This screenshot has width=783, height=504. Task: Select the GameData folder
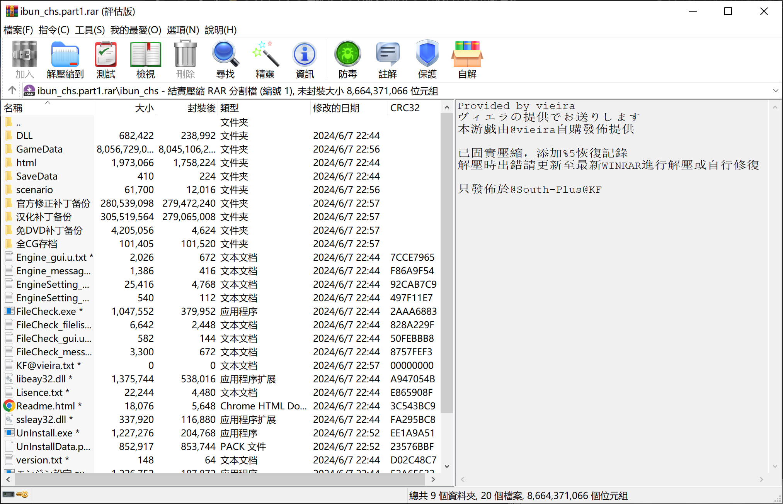click(x=39, y=149)
